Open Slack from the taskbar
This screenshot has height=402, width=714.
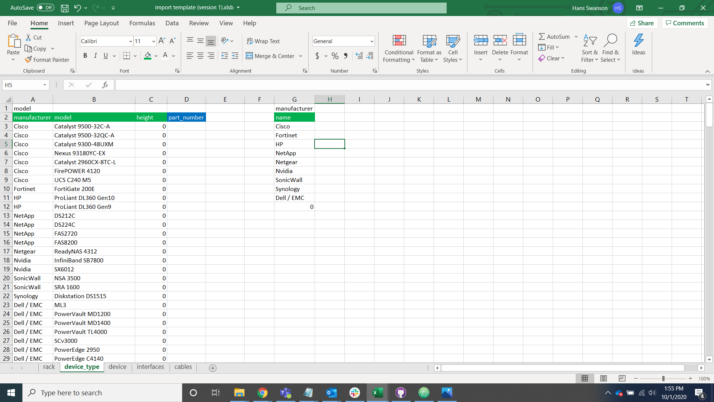[355, 393]
